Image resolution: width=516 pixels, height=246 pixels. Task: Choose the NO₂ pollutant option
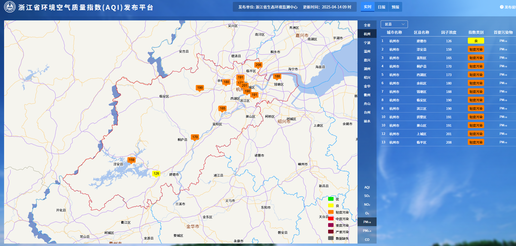pos(367,205)
